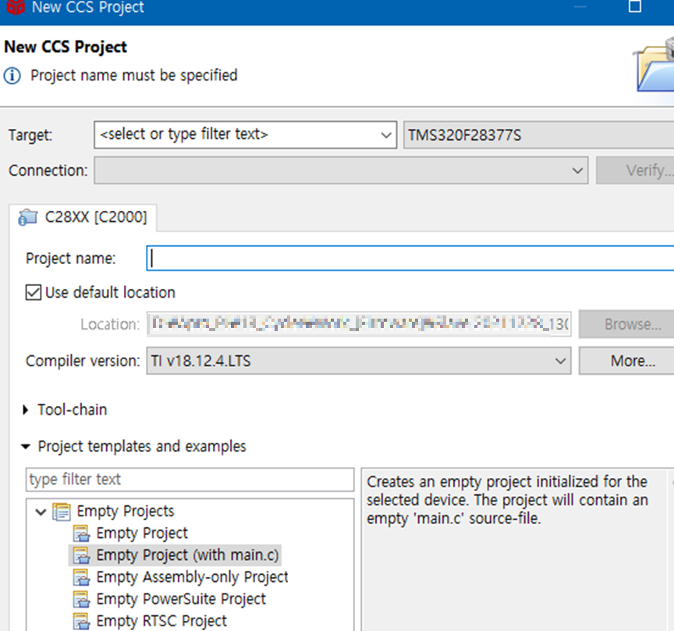Image resolution: width=674 pixels, height=631 pixels.
Task: Click the Project name input field
Action: (x=410, y=258)
